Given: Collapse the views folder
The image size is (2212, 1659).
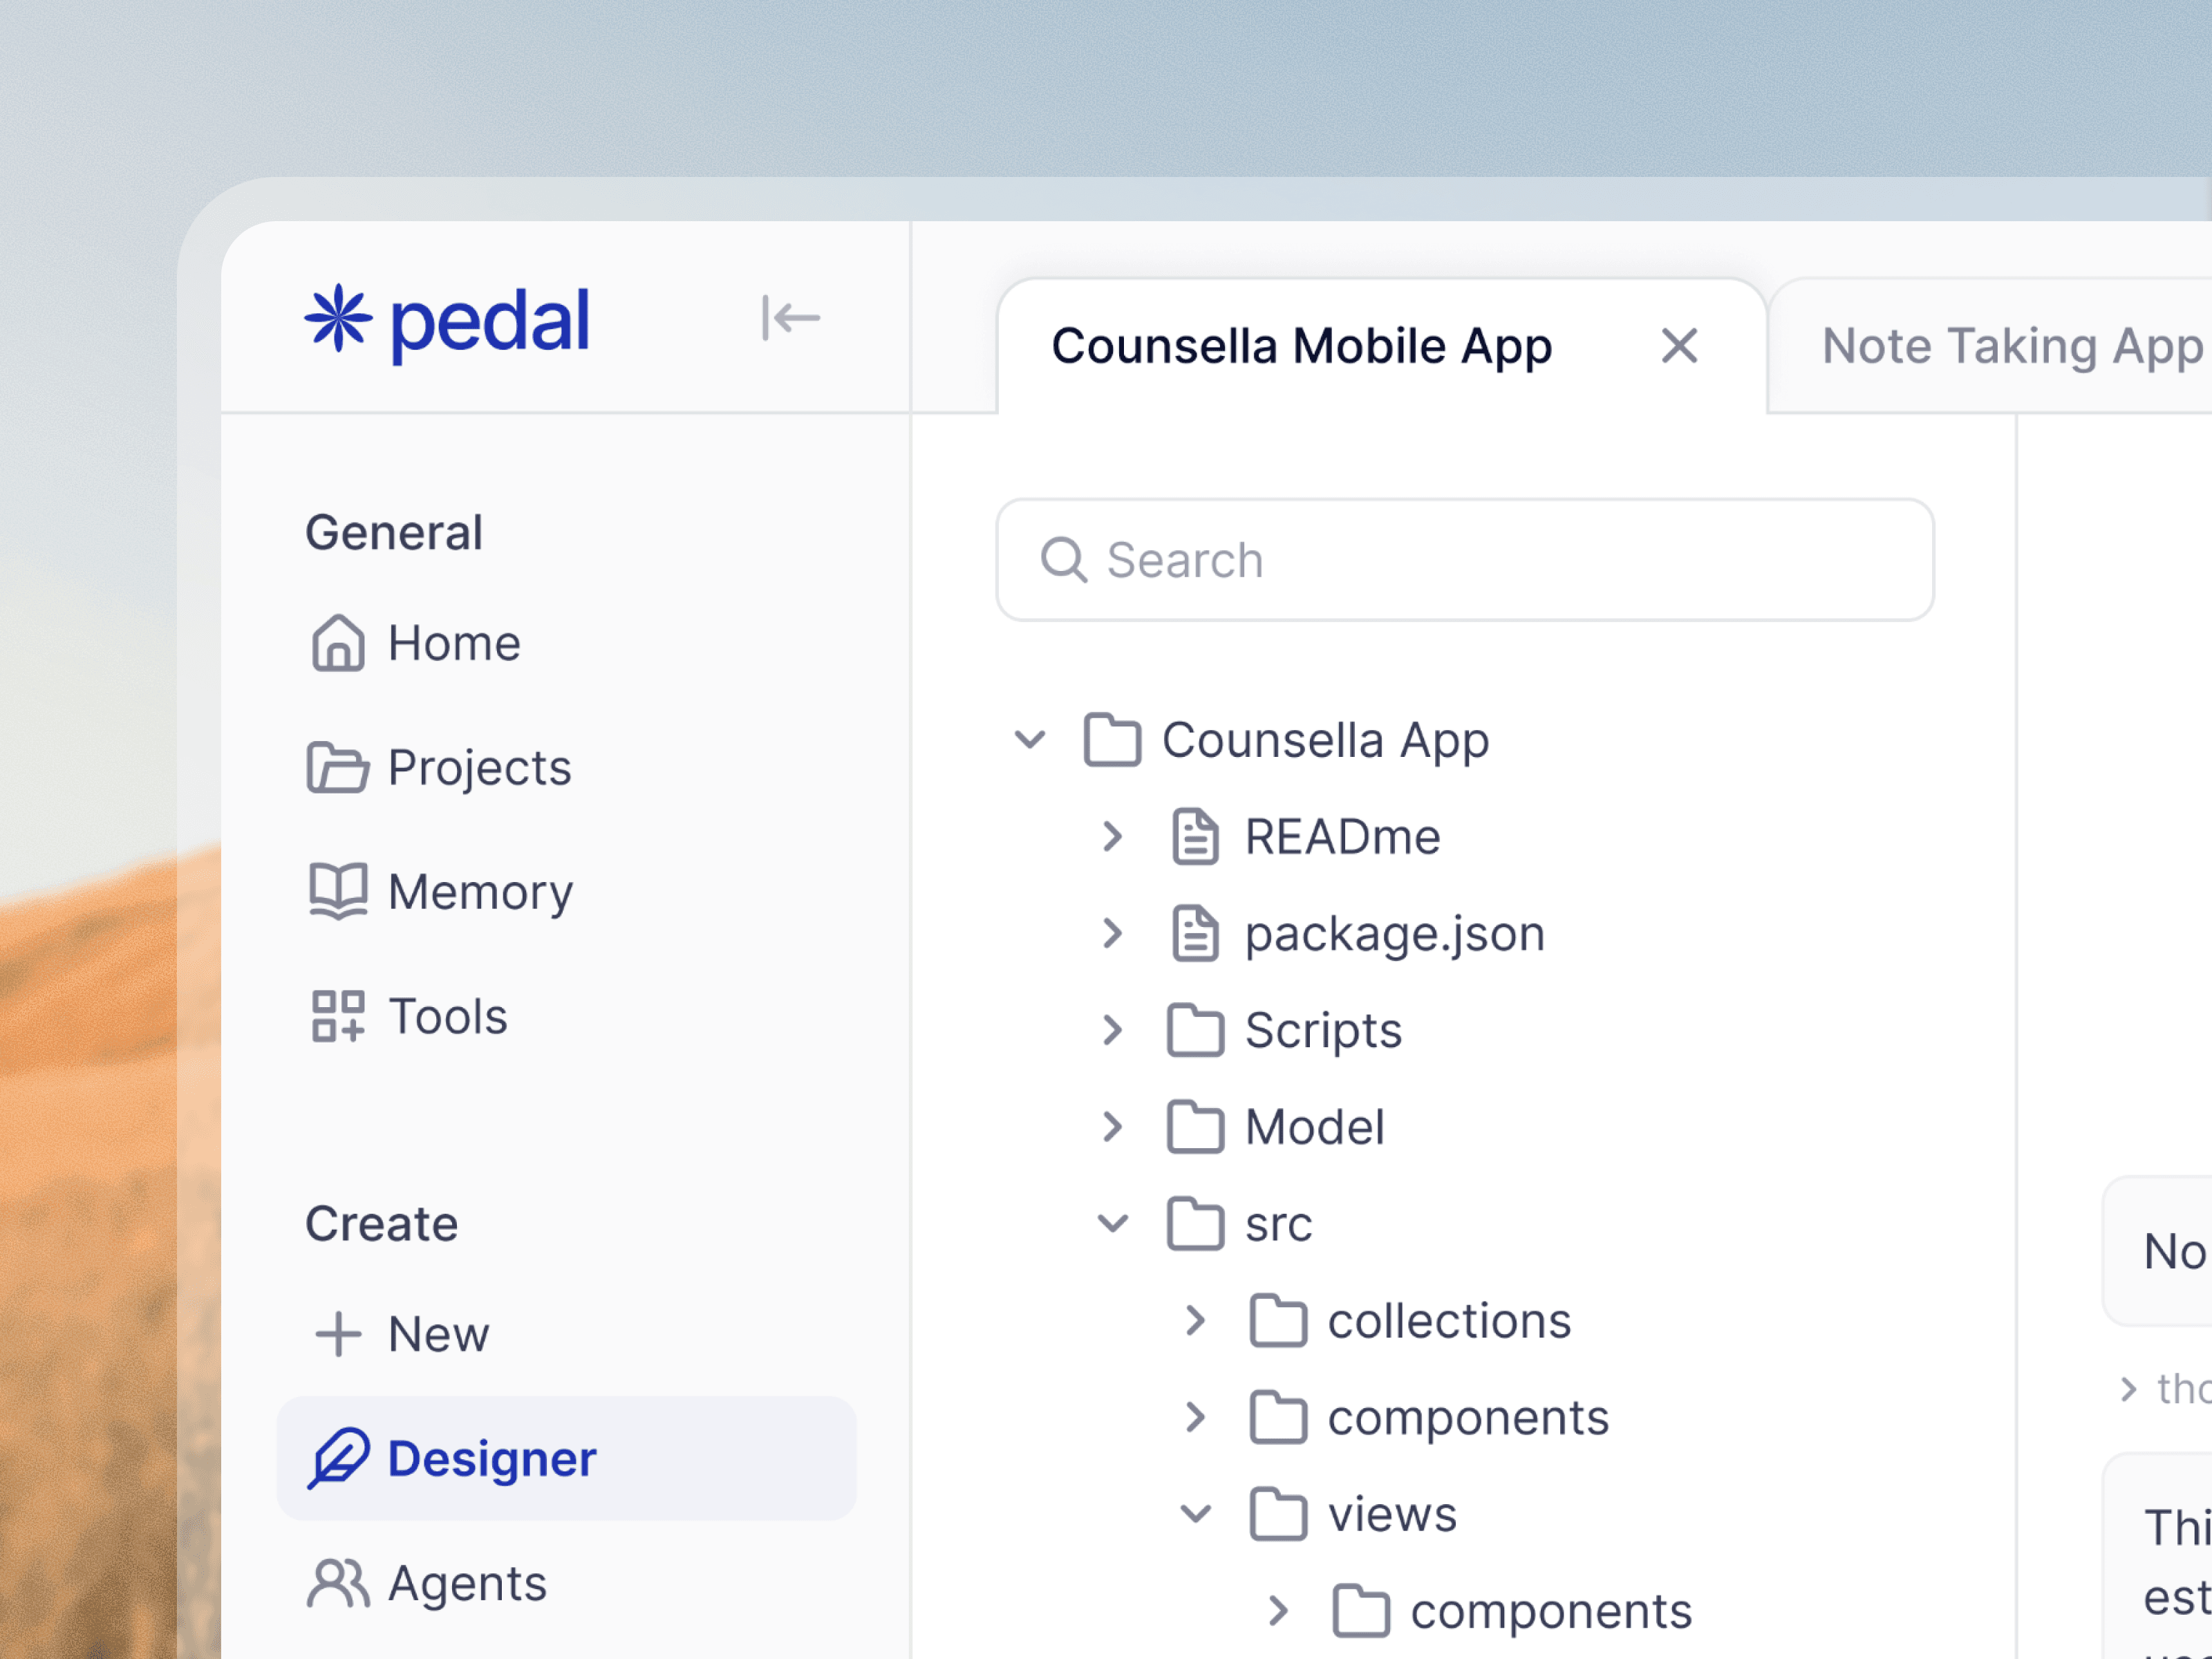Looking at the screenshot, I should coord(1196,1514).
